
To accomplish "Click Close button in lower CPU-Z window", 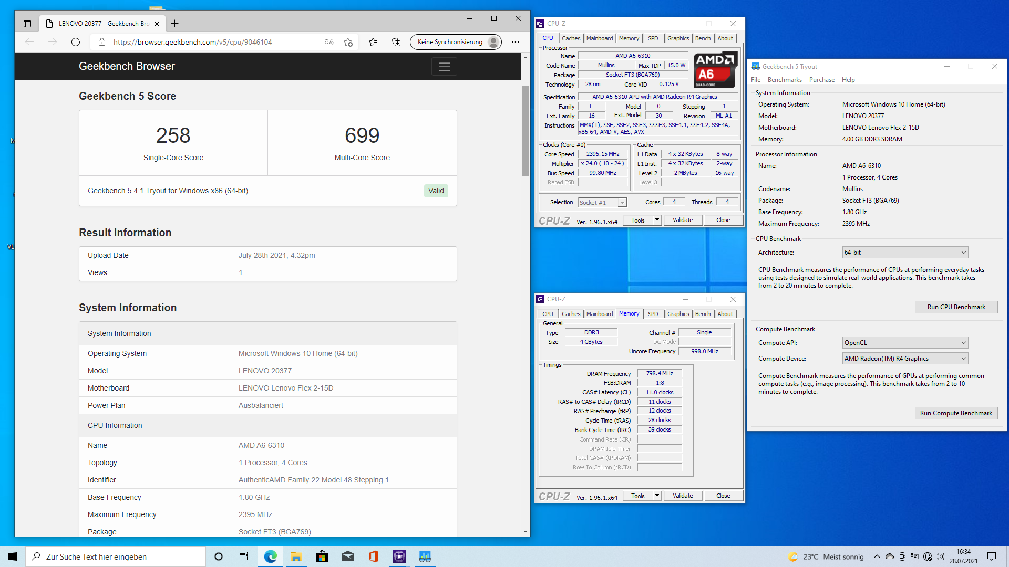I will click(723, 496).
